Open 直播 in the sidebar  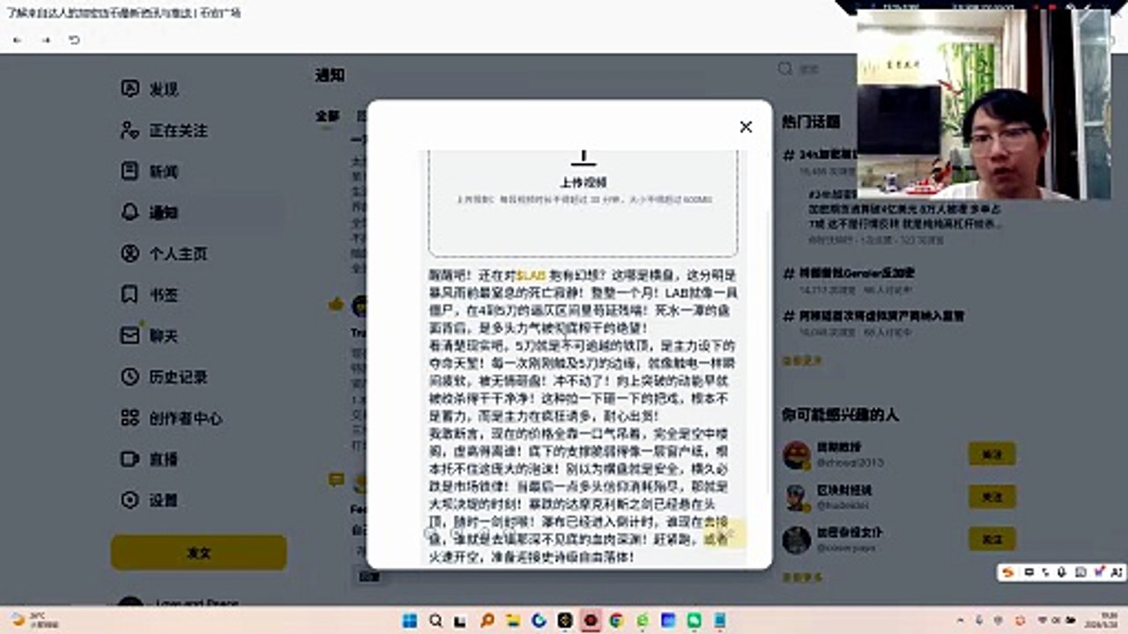[x=150, y=459]
